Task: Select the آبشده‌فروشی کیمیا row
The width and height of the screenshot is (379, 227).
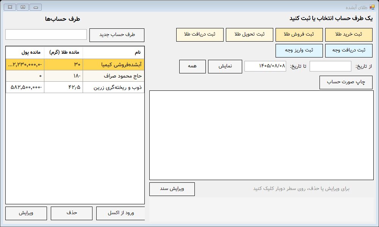Action: [75, 65]
